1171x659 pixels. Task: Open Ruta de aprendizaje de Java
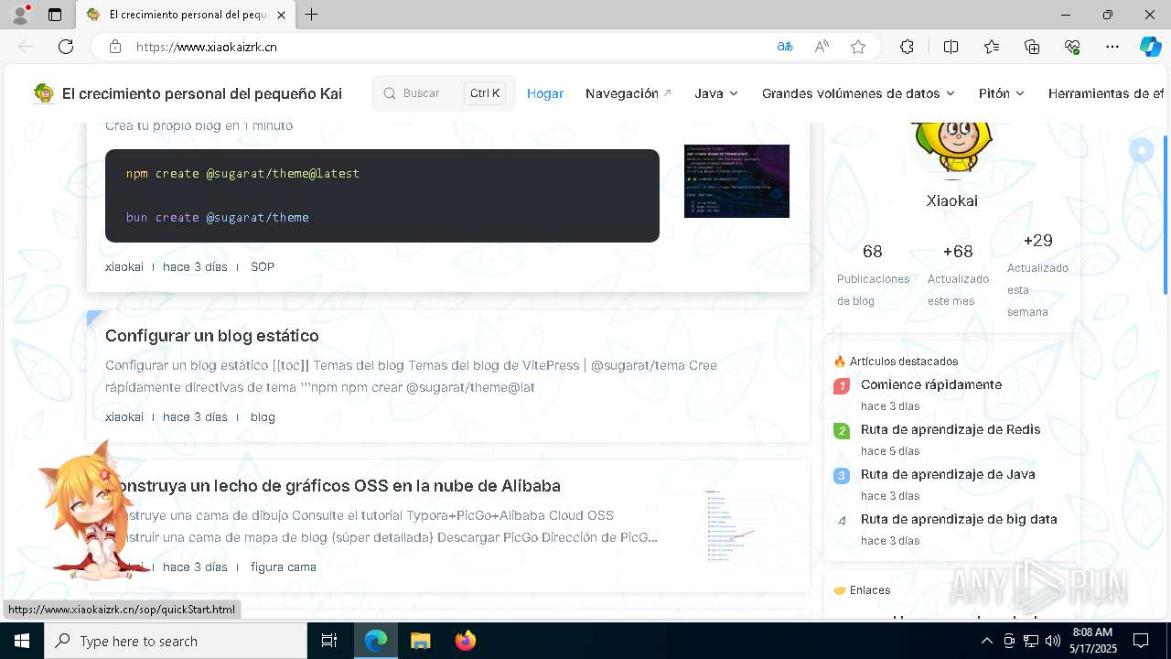[948, 474]
